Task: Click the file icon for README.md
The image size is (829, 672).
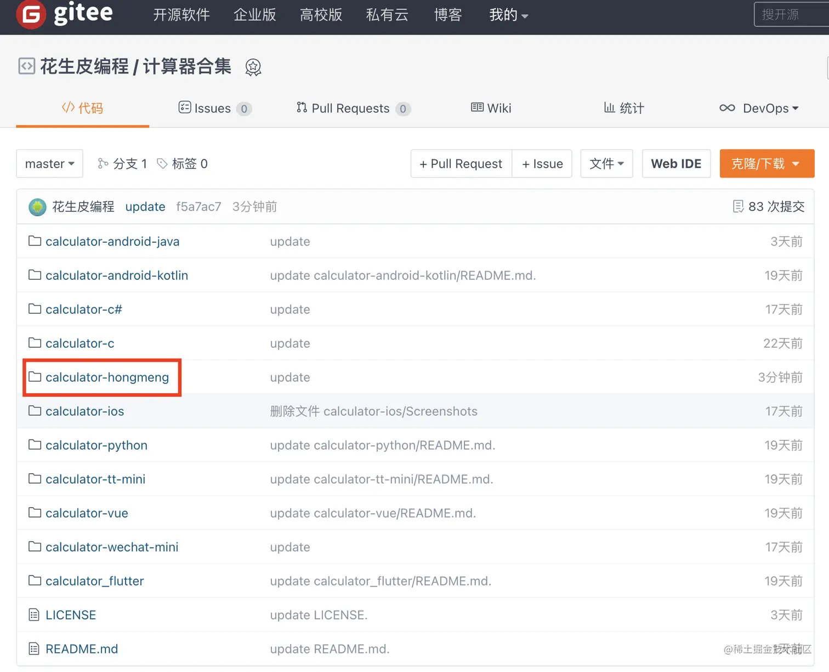Action: click(34, 649)
